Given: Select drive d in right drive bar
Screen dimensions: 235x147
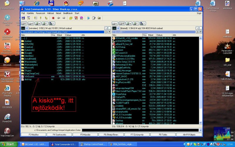Looking at the screenshot, I should click(122, 24).
